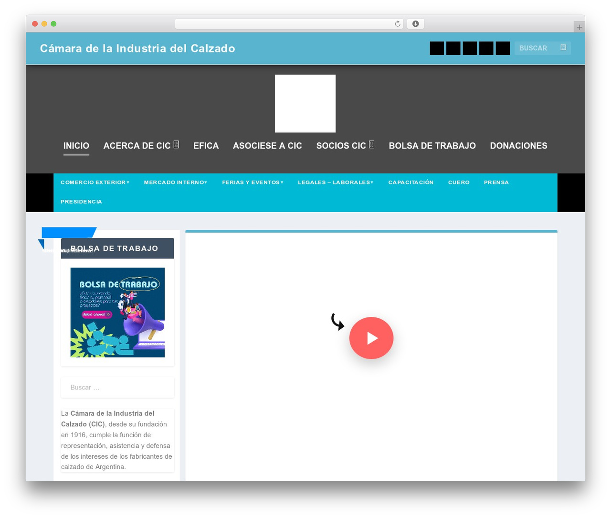Open ASOCIESE A CIC page

pos(267,146)
